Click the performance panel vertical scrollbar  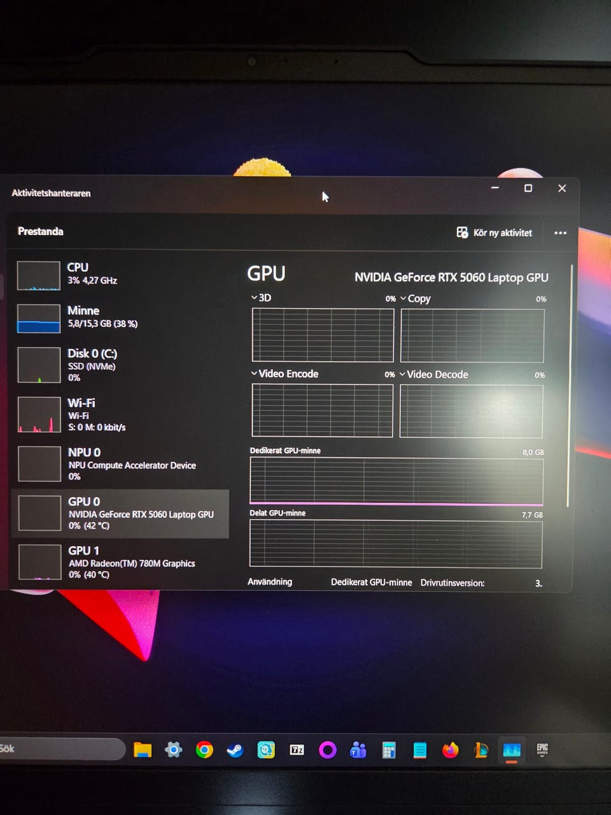pyautogui.click(x=571, y=385)
